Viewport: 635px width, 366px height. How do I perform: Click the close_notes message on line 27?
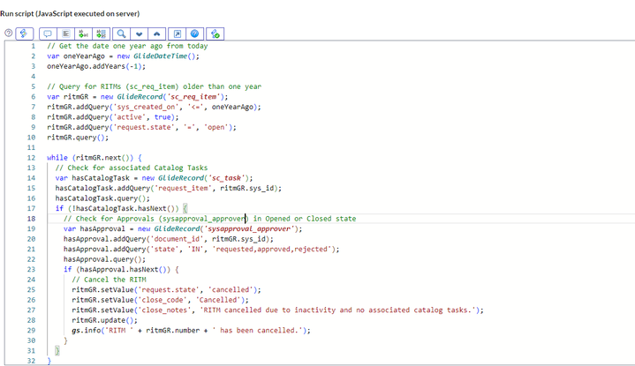[x=337, y=310]
